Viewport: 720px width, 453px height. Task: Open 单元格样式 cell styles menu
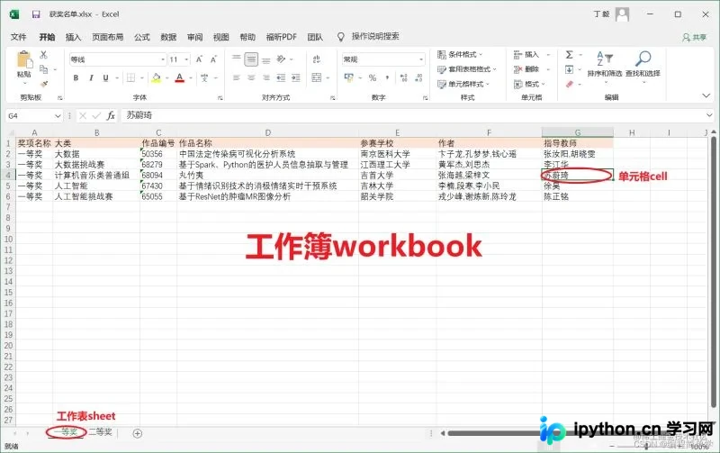pos(463,84)
